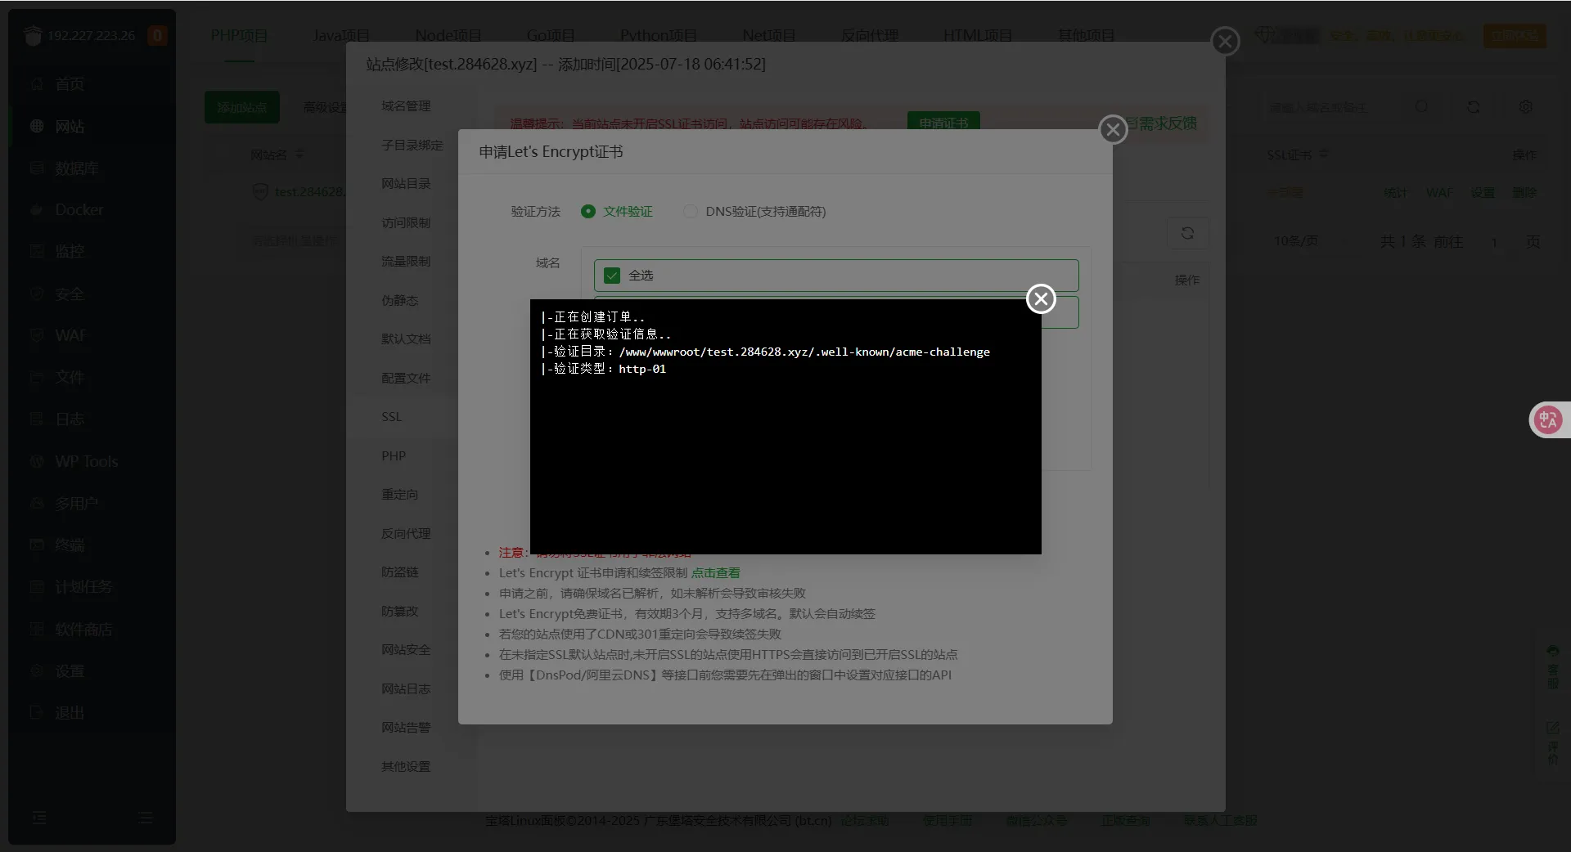This screenshot has height=852, width=1571.
Task: Open 伪静态 in site settings menu
Action: coord(399,300)
